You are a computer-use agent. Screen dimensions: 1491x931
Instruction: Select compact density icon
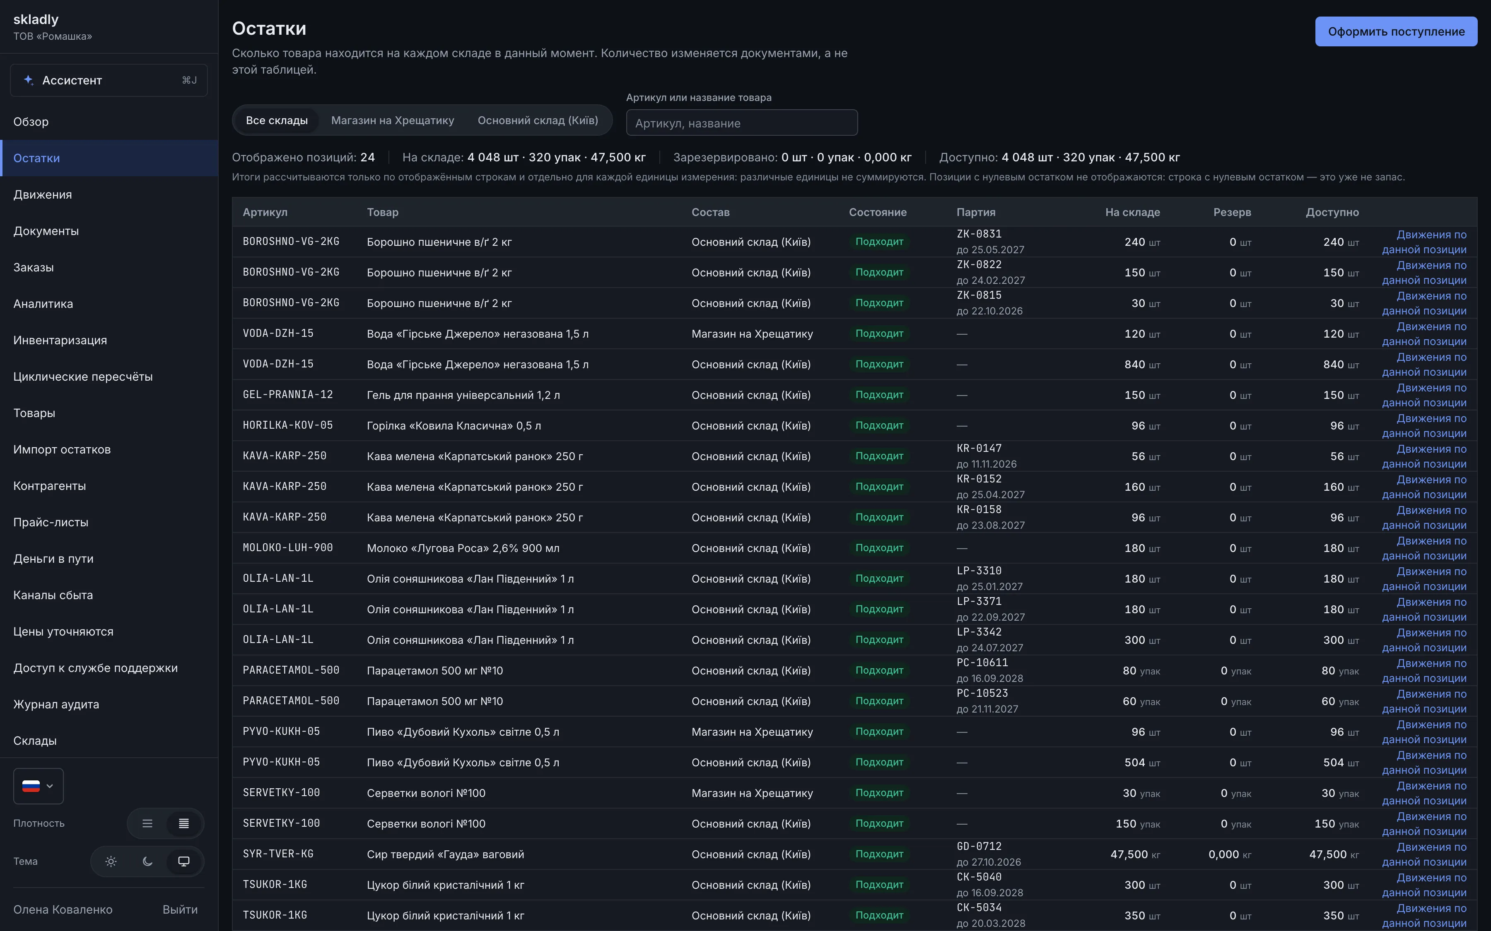(183, 823)
